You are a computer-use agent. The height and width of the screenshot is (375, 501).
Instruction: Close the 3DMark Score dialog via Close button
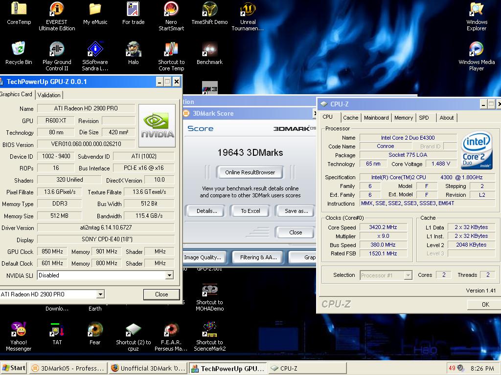[296, 232]
